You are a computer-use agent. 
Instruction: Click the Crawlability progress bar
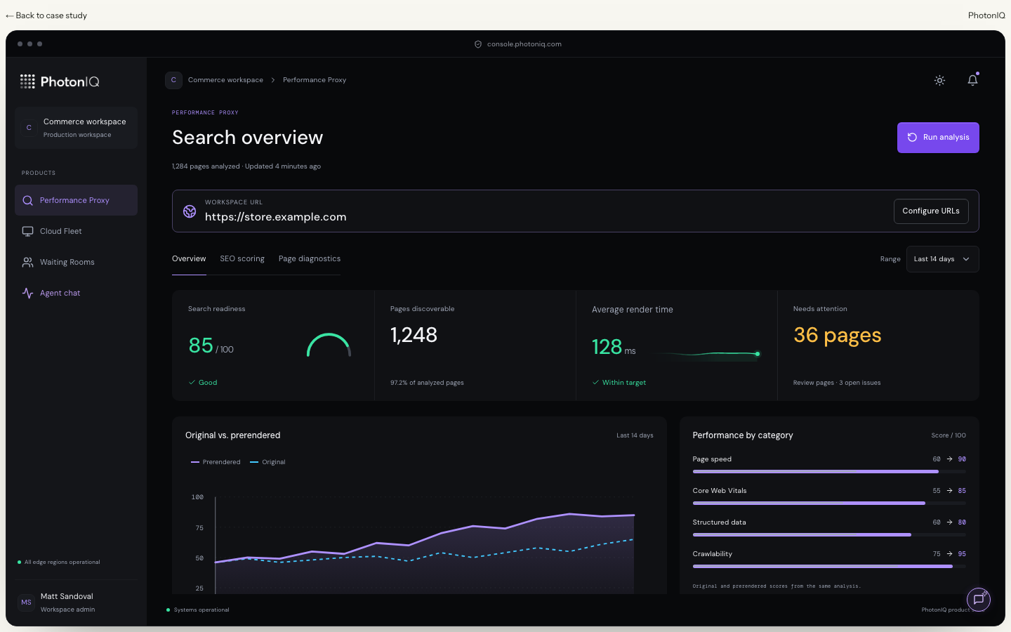[x=829, y=567]
